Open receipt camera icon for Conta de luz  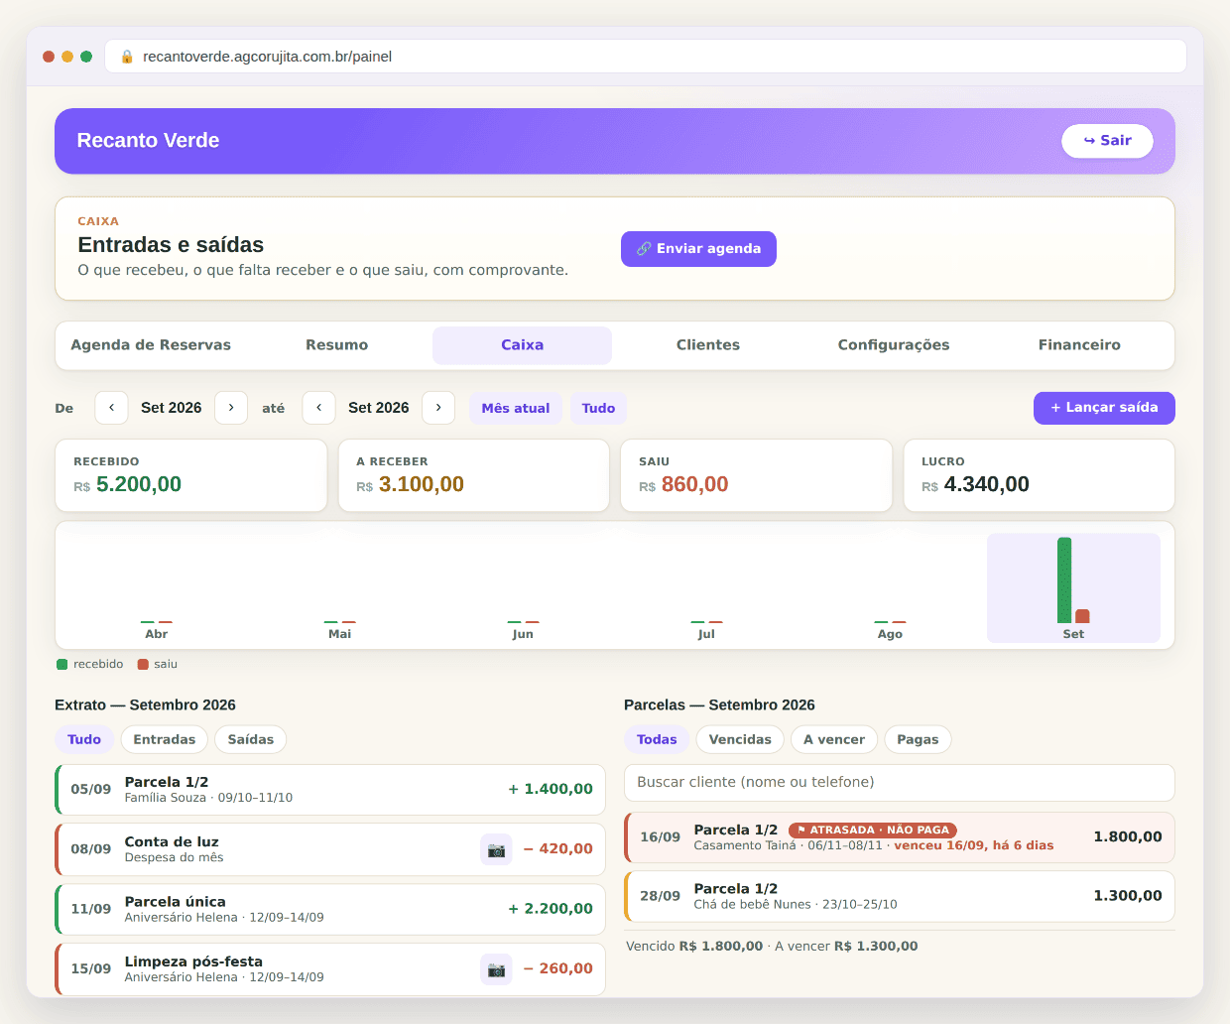pyautogui.click(x=496, y=849)
